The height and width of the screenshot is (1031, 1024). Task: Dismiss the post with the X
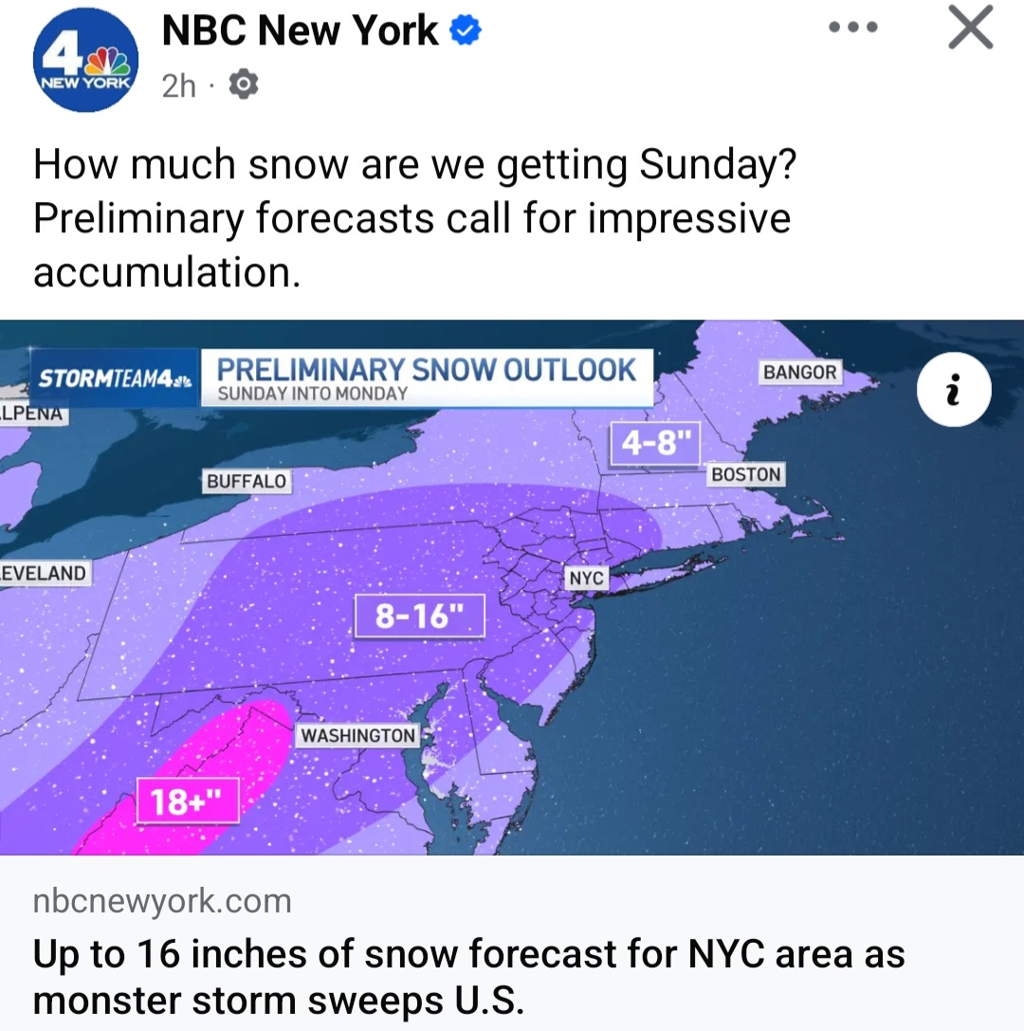pos(970,28)
